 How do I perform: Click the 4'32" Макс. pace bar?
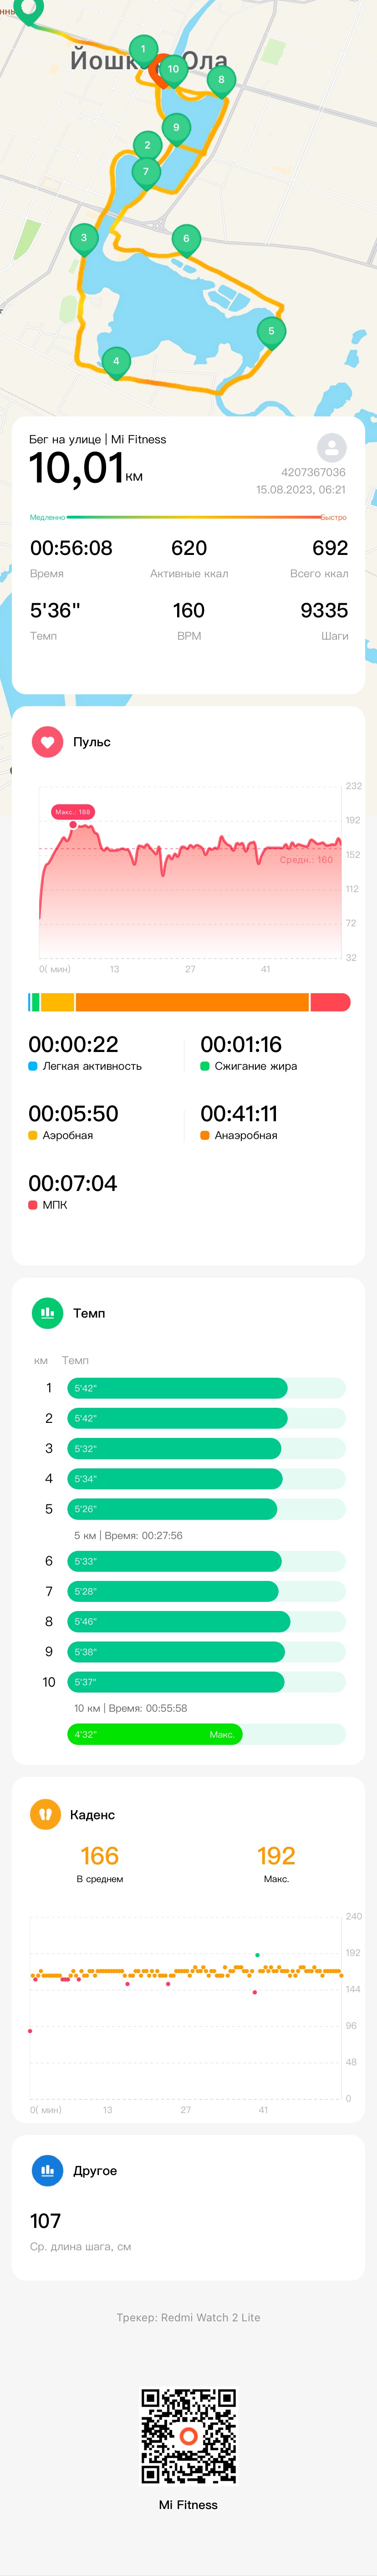coord(155,1734)
